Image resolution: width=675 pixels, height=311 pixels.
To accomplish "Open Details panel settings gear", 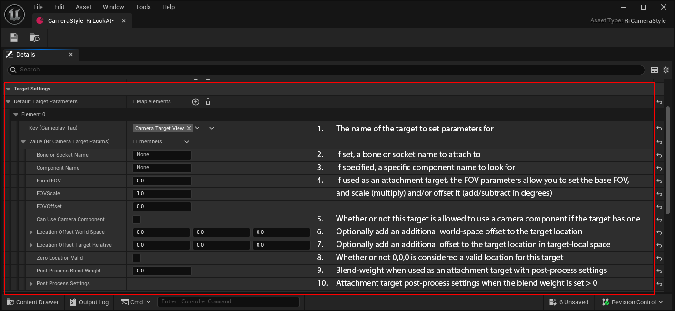I will (666, 70).
